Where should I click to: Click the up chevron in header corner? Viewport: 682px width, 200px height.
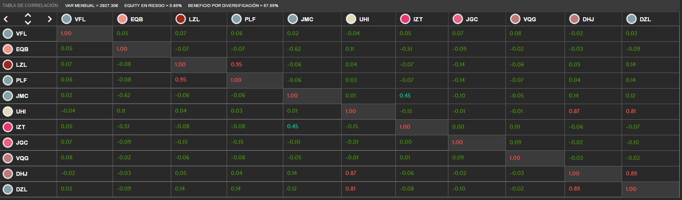click(28, 15)
